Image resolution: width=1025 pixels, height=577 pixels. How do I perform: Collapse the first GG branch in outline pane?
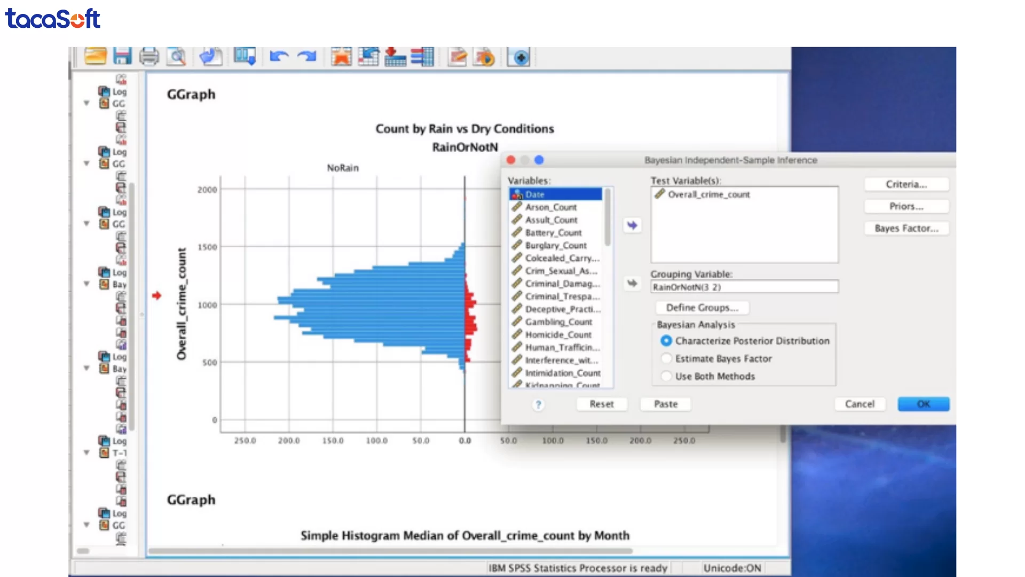coord(86,103)
